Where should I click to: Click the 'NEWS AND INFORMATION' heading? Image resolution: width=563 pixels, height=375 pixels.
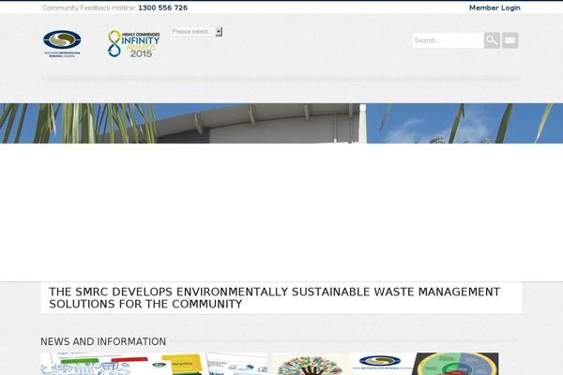103,341
